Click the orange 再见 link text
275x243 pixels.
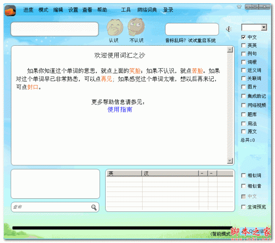coord(107,79)
